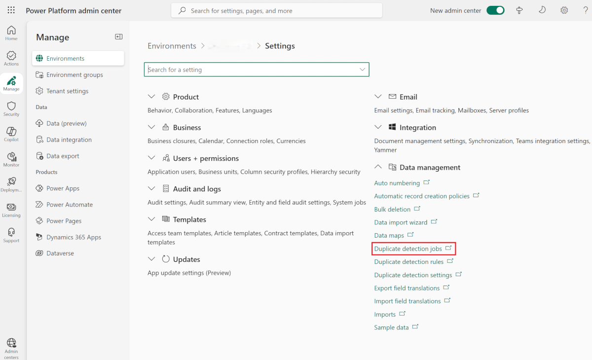Expand the Audit and logs chevron

151,189
